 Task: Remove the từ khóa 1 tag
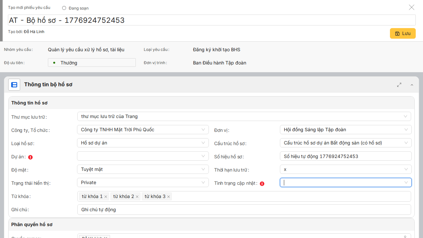[x=106, y=197]
